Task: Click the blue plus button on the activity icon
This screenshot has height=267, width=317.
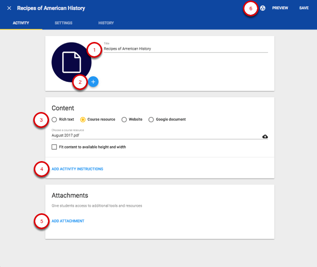Action: 93,82
